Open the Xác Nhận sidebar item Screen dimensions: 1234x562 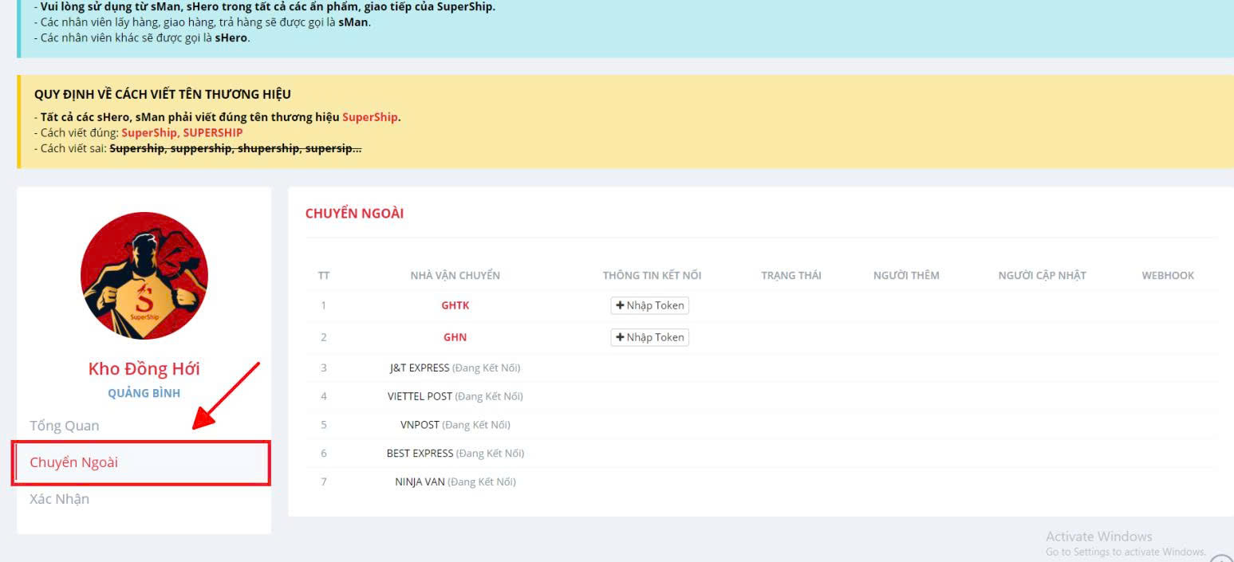tap(59, 499)
